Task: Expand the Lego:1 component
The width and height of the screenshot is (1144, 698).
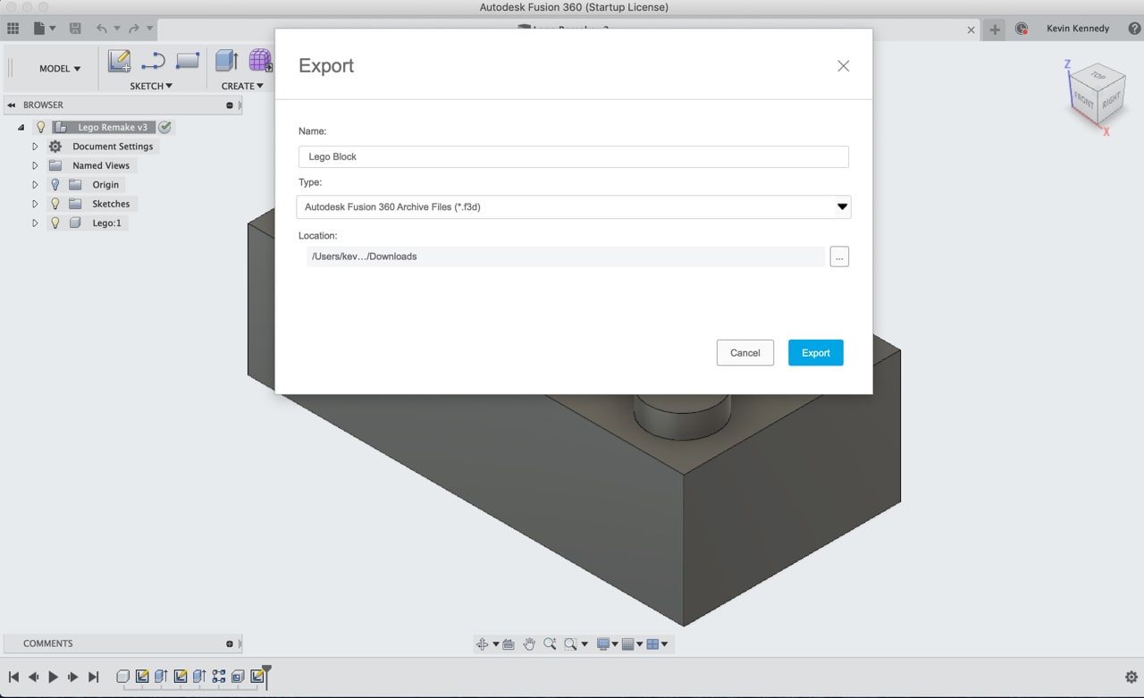Action: [x=35, y=223]
